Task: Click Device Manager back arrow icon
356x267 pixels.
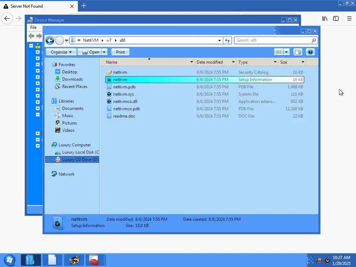Action: 31,36
